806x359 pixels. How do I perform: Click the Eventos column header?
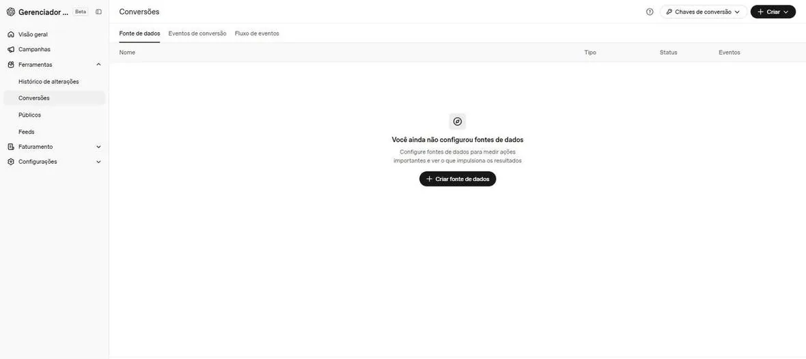pos(729,53)
